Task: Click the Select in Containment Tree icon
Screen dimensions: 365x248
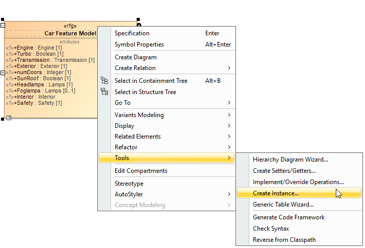Action: tap(104, 81)
